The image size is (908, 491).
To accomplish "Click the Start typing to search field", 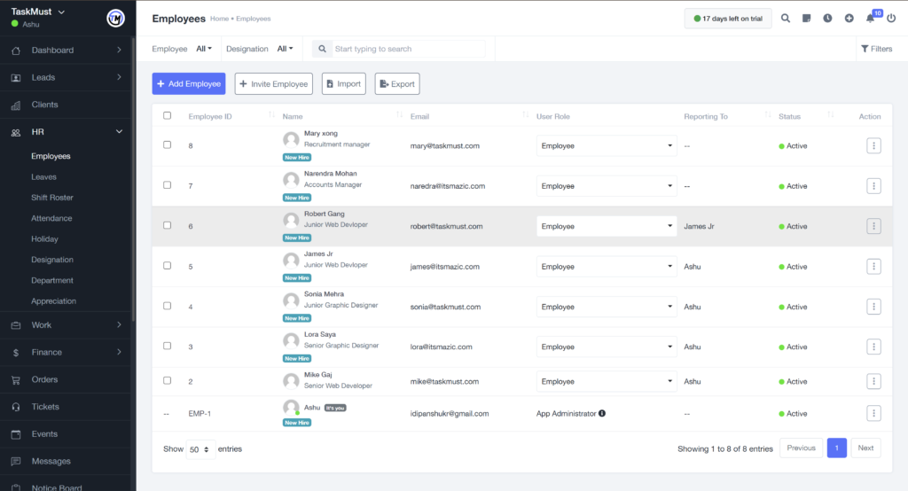I will 406,49.
